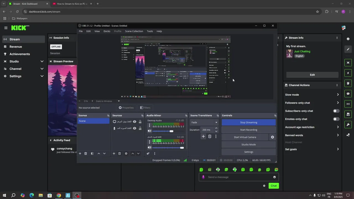Screen dimensions: 354x199
Task: Remove scene transition with trash icon
Action: (210, 136)
